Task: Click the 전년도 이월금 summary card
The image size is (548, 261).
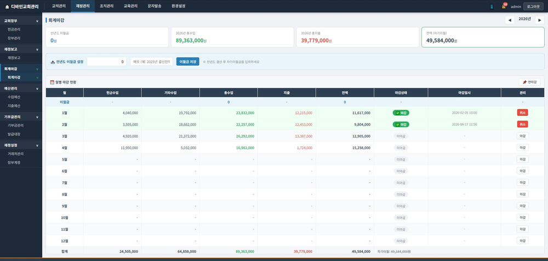Action: click(x=107, y=37)
